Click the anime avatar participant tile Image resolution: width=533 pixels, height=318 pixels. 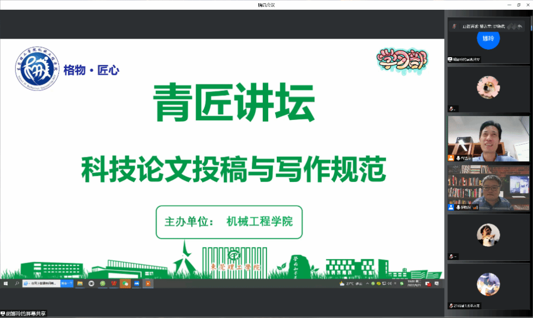(488, 284)
